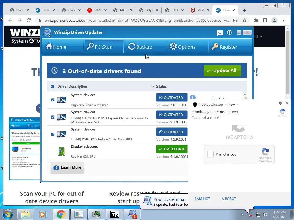Click the browser page vertical scrollbar
Image resolution: width=294 pixels, height=220 pixels.
(287, 62)
